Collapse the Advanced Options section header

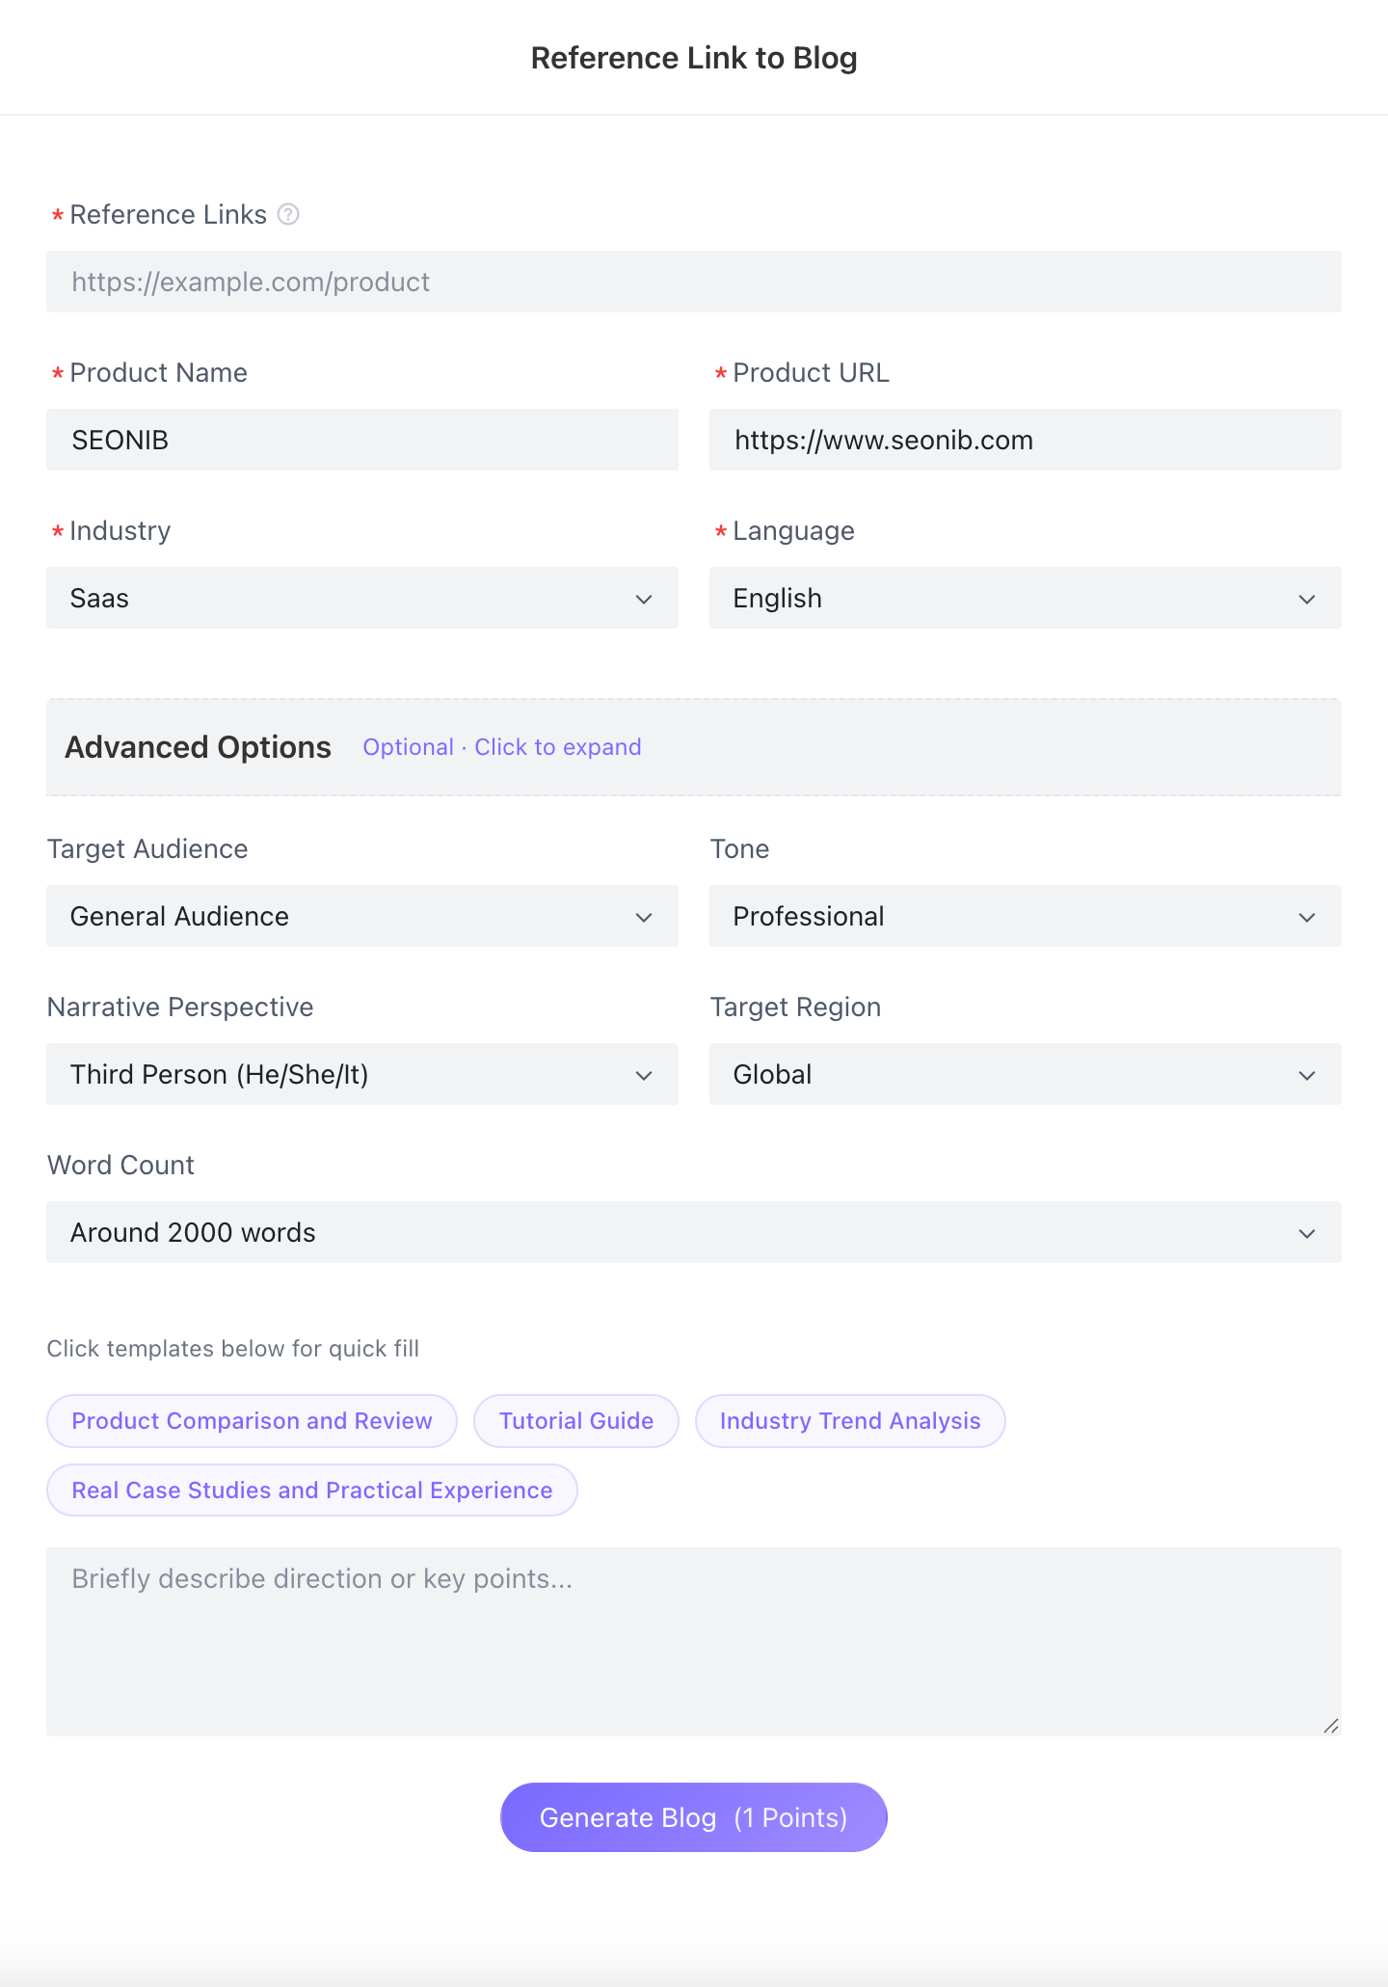click(x=199, y=747)
